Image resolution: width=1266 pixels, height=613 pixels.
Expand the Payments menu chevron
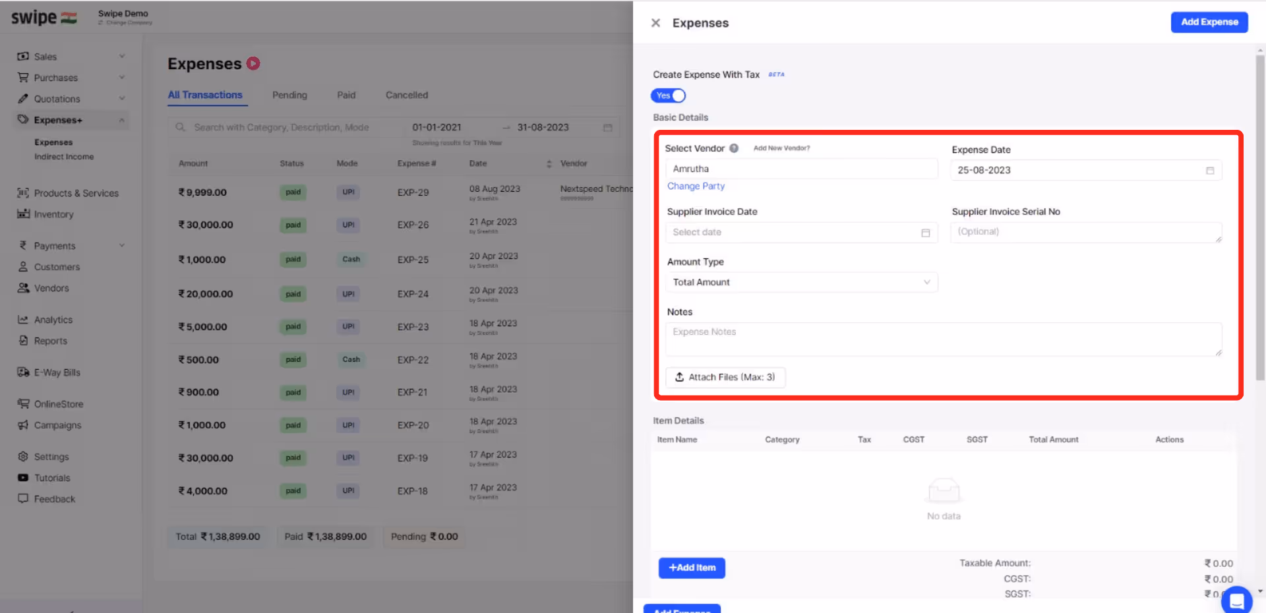tap(122, 246)
